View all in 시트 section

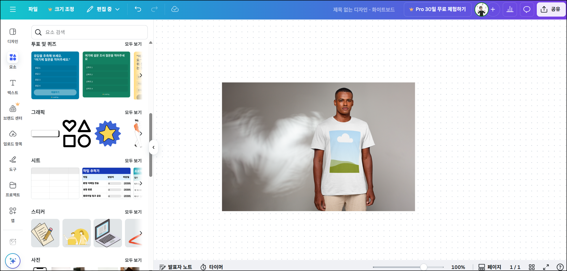tap(133, 161)
